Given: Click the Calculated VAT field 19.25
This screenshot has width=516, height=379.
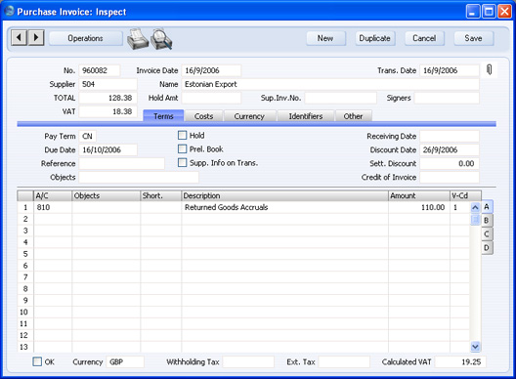Looking at the screenshot, I should (x=460, y=361).
